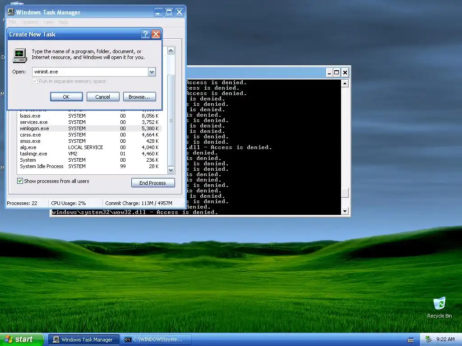Toggle Show processes from all users checkbox
Screen dimensions: 462x346
pos(20,181)
